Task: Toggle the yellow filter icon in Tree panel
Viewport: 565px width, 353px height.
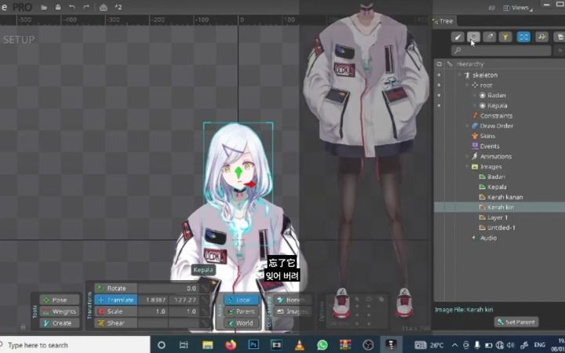Action: coord(505,37)
